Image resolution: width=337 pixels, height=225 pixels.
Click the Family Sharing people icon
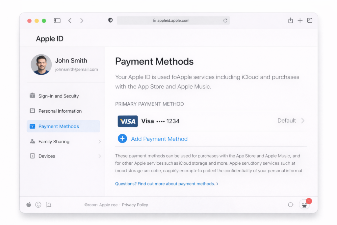click(32, 141)
